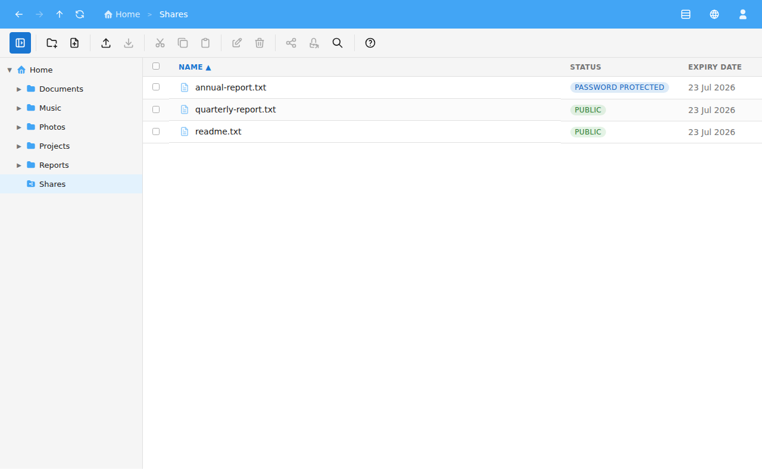762x476 pixels.
Task: Delete with the trash icon
Action: tap(260, 43)
